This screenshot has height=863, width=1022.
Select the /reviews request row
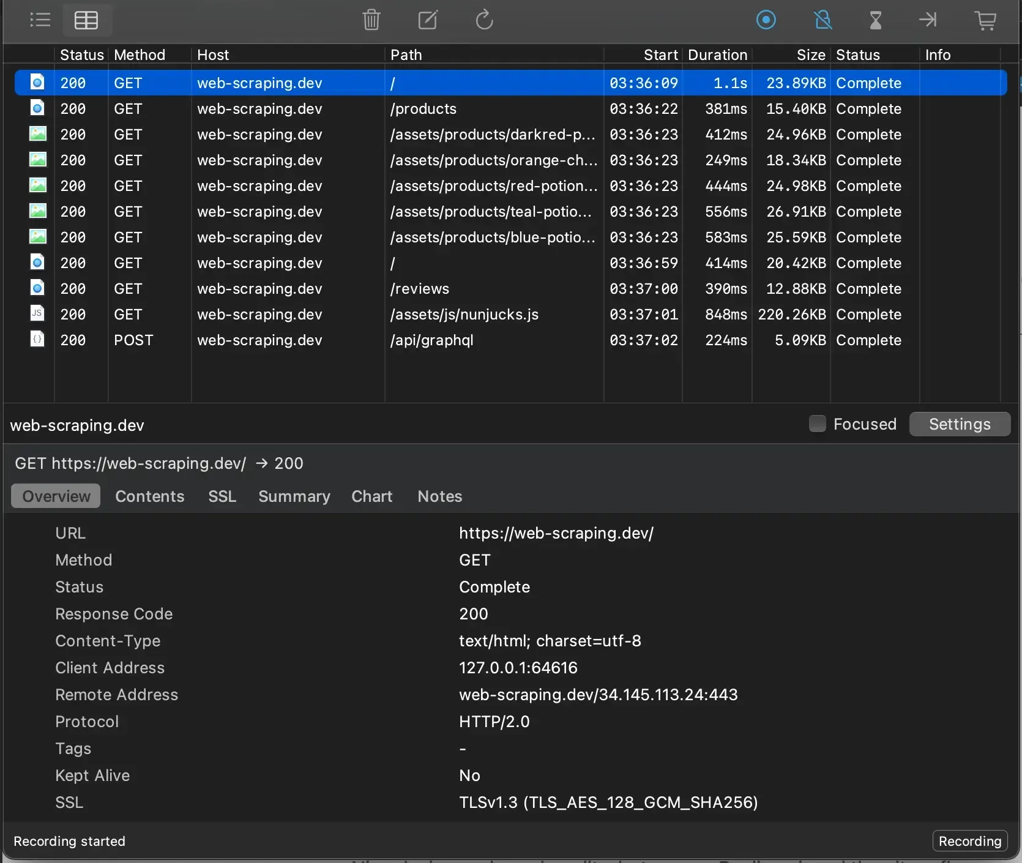click(x=419, y=289)
